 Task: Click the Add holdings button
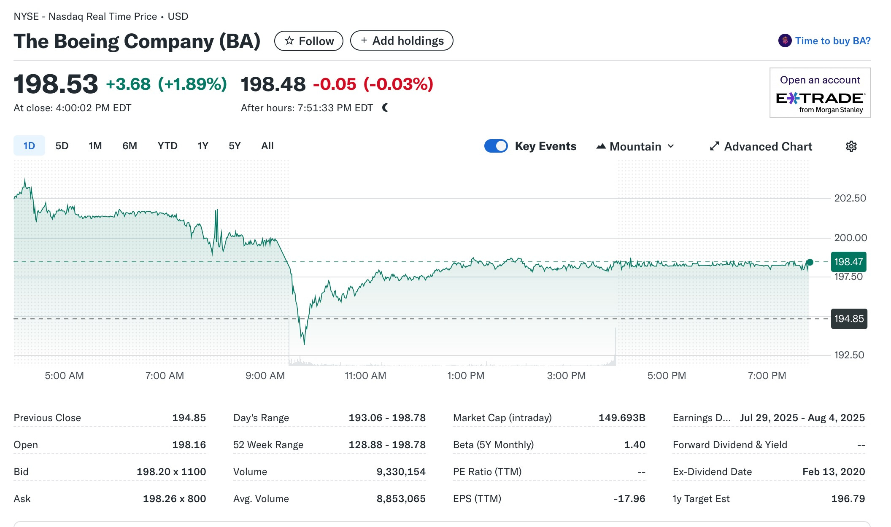(402, 40)
